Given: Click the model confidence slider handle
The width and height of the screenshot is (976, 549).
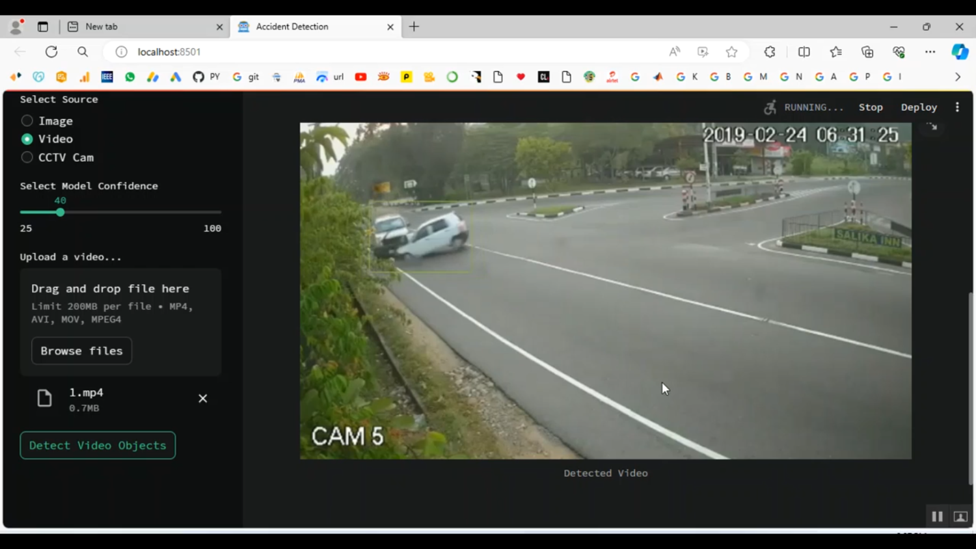Looking at the screenshot, I should pyautogui.click(x=60, y=212).
